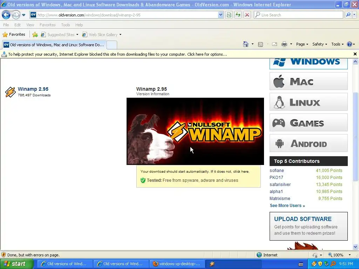Click contributor PKO17
359x269 pixels.
(x=276, y=178)
